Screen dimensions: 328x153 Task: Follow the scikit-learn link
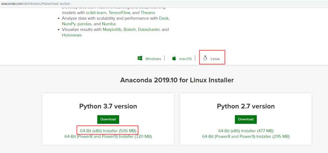tap(96, 13)
